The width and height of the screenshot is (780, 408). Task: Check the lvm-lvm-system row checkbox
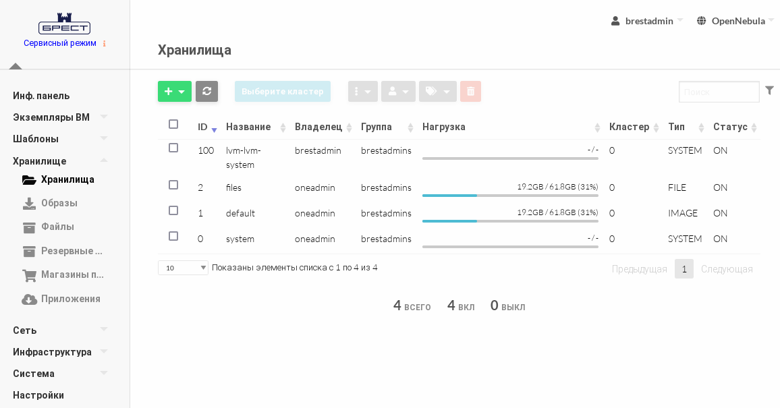coord(173,147)
